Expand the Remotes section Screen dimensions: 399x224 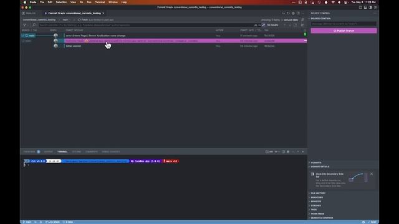[316, 202]
